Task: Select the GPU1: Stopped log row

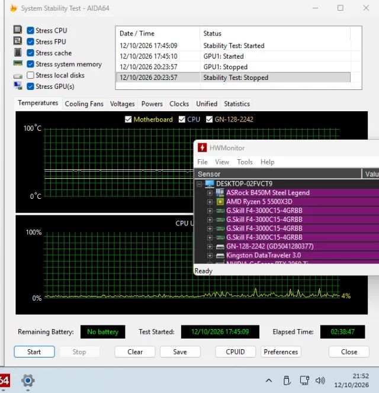Action: tap(233, 67)
